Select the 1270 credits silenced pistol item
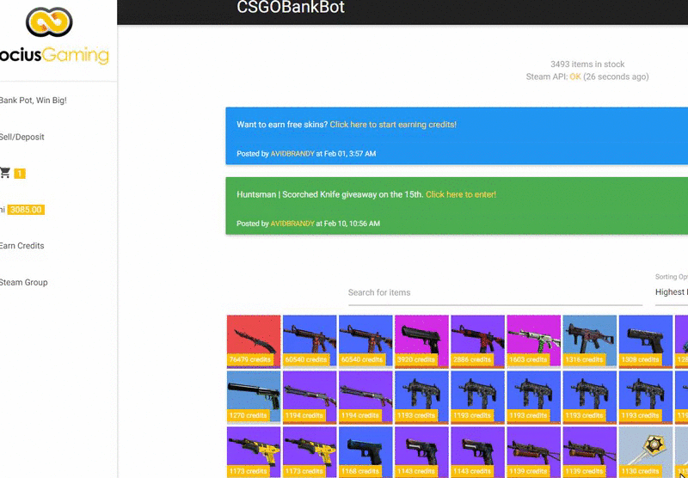 (x=254, y=397)
